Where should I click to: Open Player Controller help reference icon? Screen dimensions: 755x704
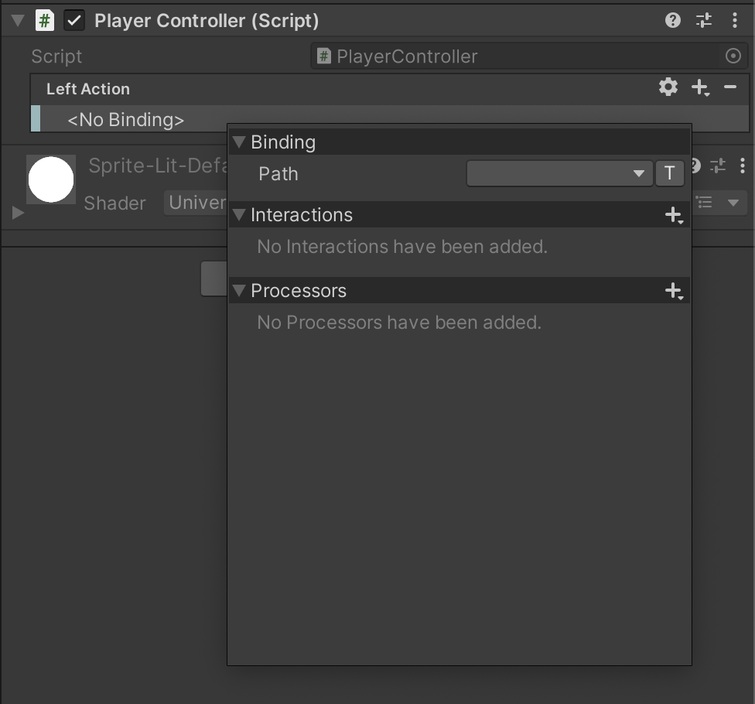tap(673, 21)
